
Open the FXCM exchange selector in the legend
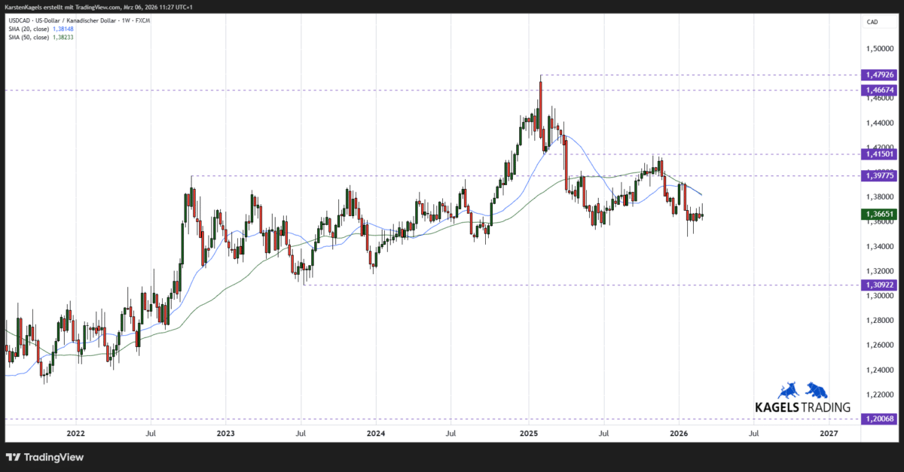point(141,20)
